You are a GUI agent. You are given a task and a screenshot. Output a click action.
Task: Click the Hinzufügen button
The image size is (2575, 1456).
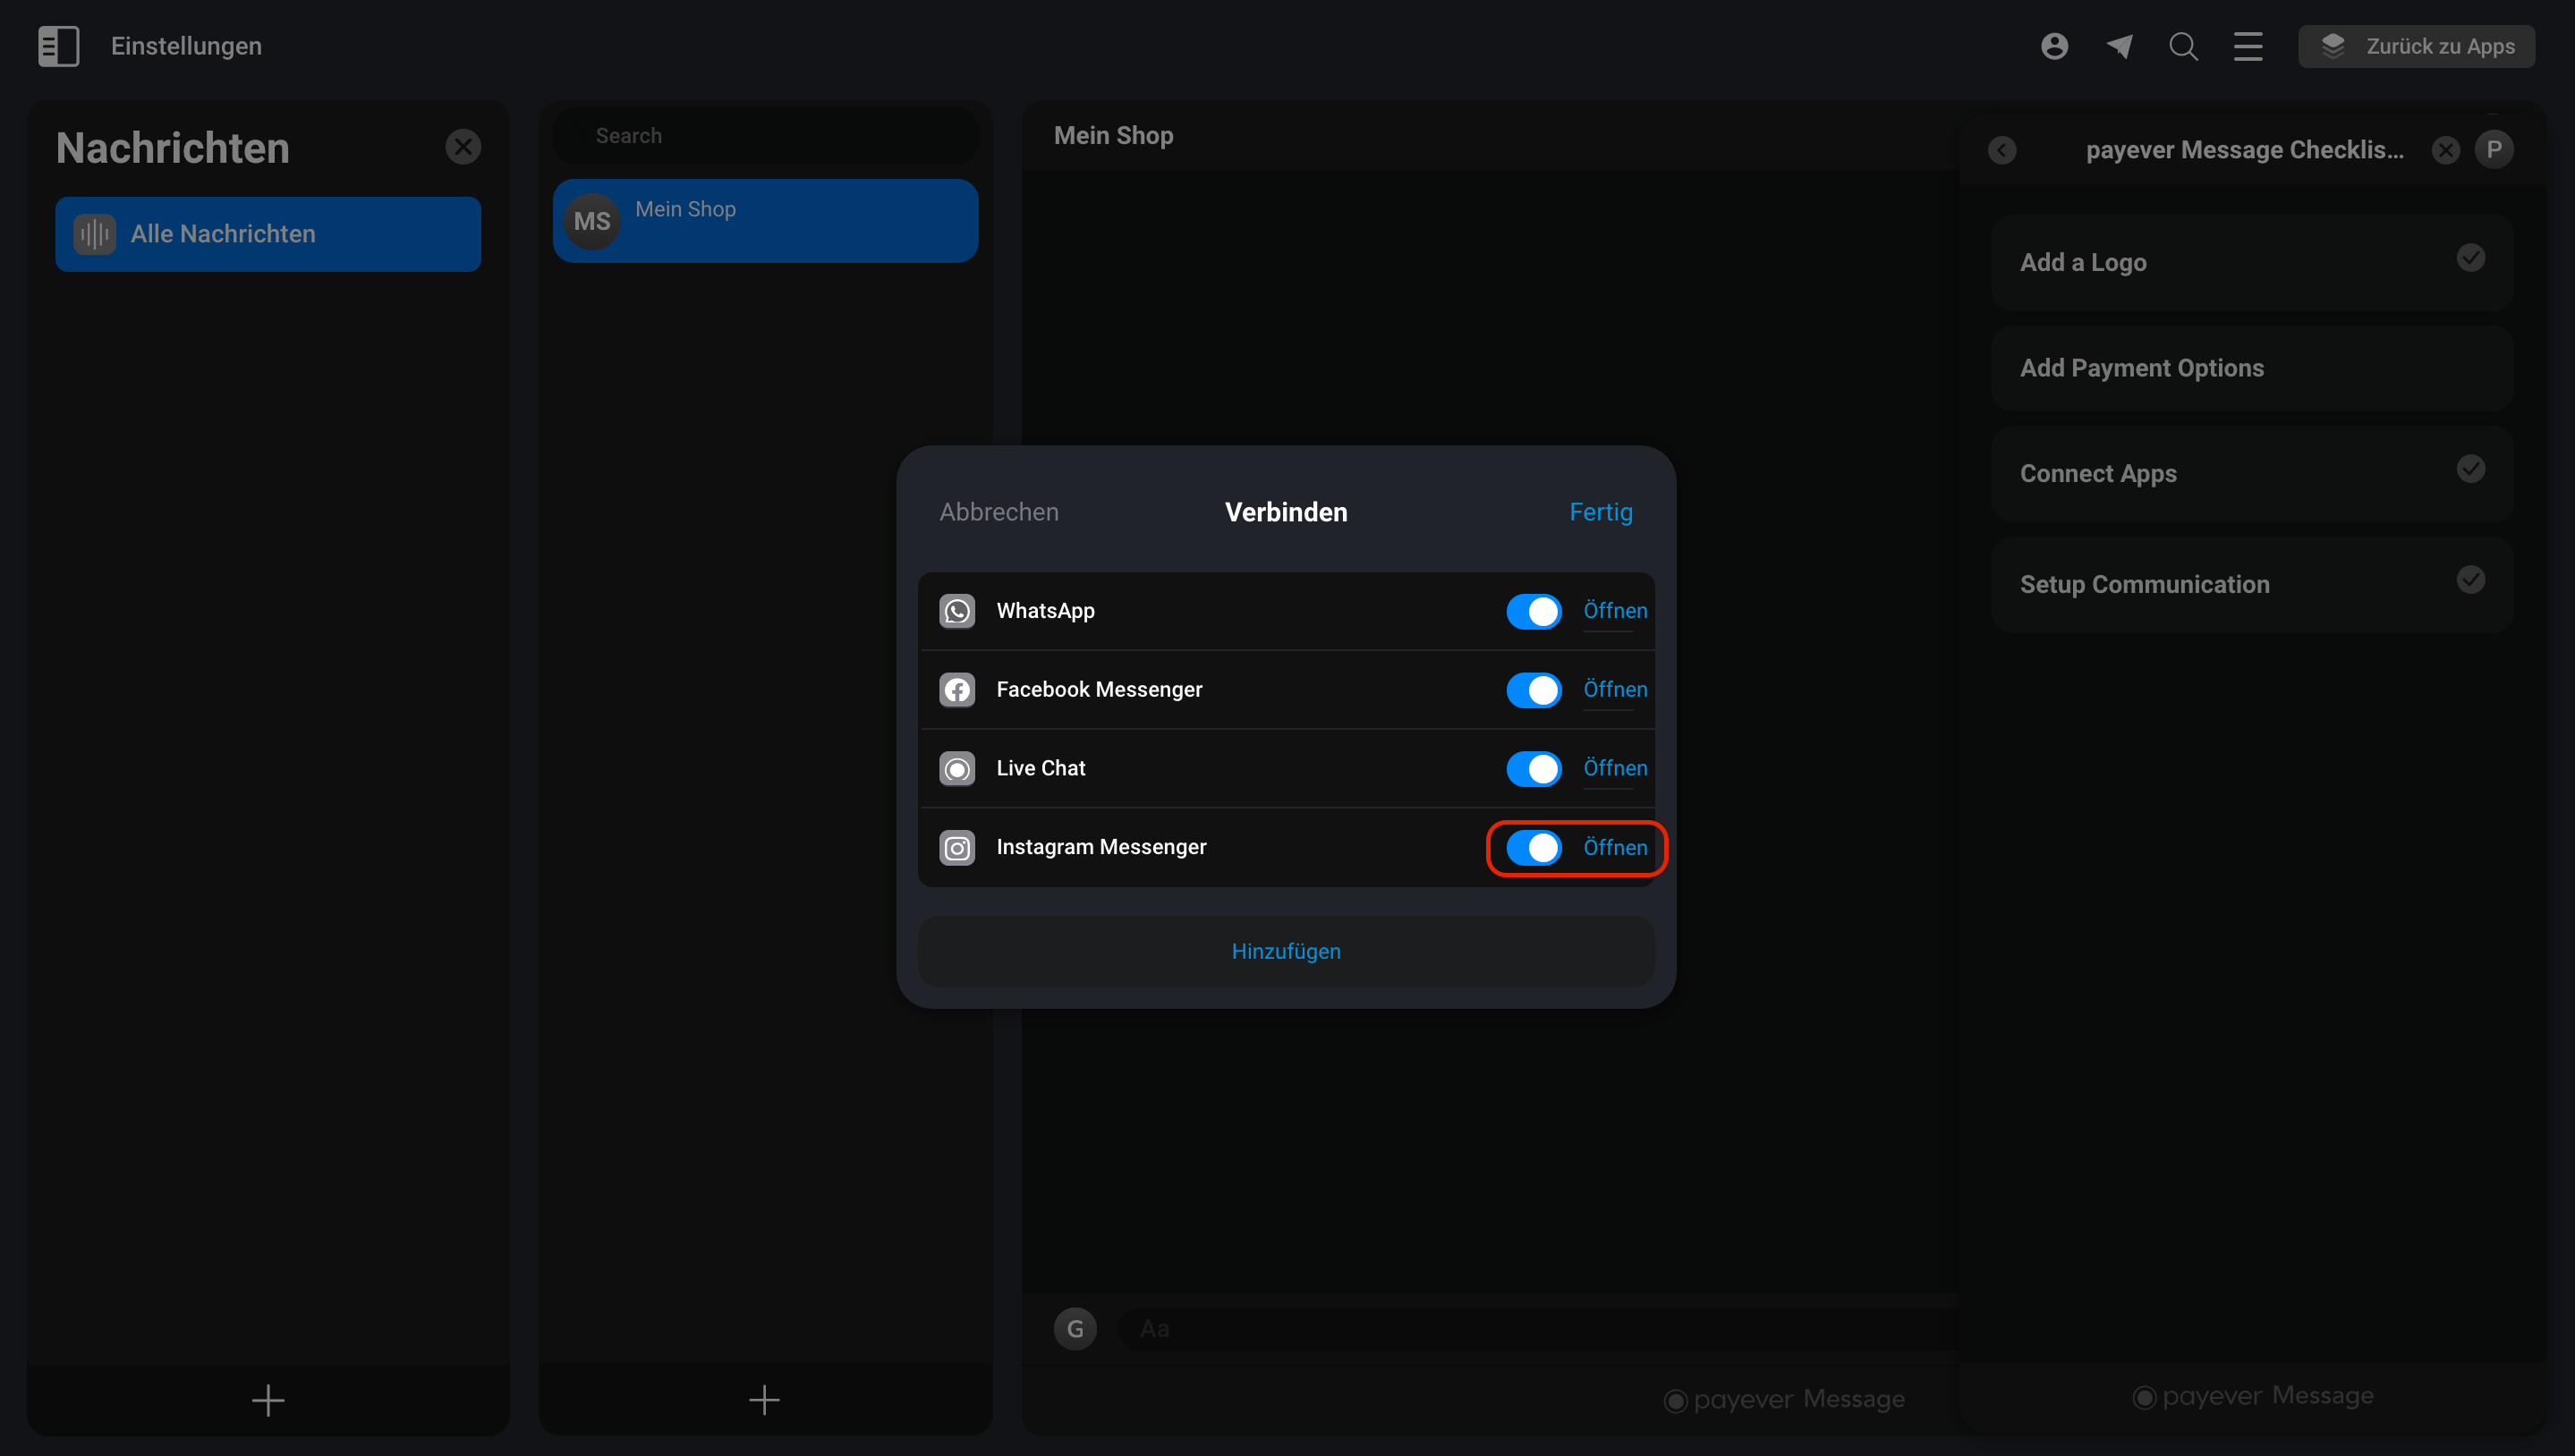1286,951
